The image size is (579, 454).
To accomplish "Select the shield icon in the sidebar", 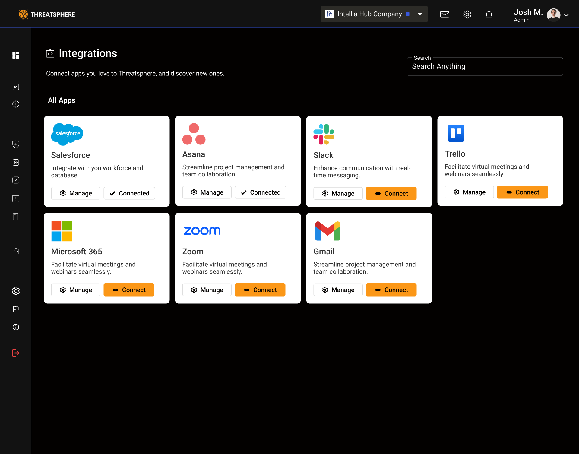I will point(16,144).
